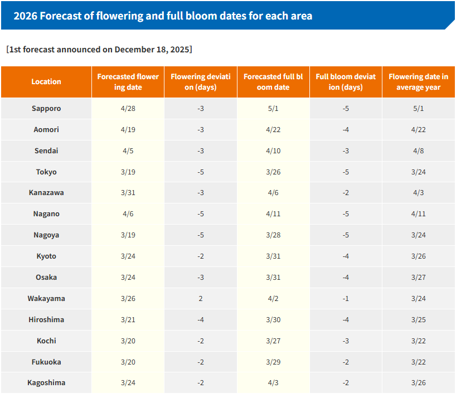Image resolution: width=456 pixels, height=403 pixels.
Task: Click the Location column header
Action: (x=46, y=82)
